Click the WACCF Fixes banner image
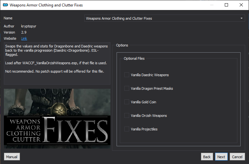Image resolution: width=249 pixels, height=164 pixels. pos(57,119)
